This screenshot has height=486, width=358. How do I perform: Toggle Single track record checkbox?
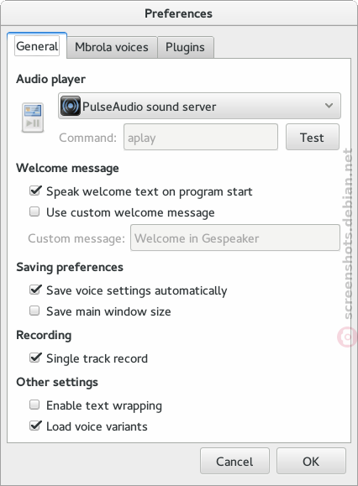point(35,358)
